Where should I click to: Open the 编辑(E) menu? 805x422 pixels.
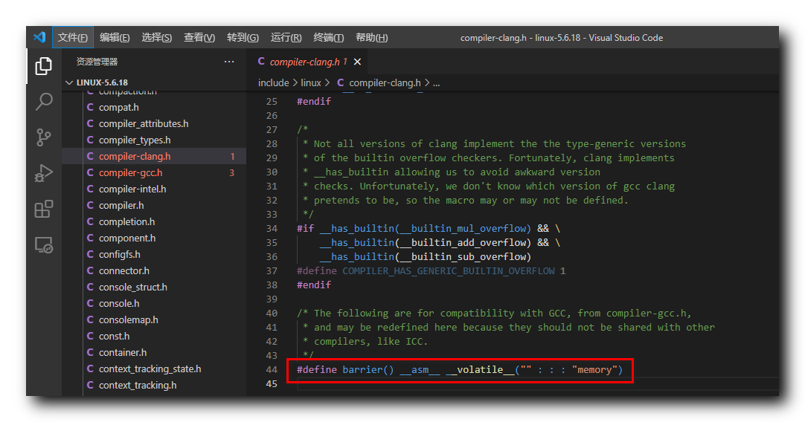pos(115,37)
